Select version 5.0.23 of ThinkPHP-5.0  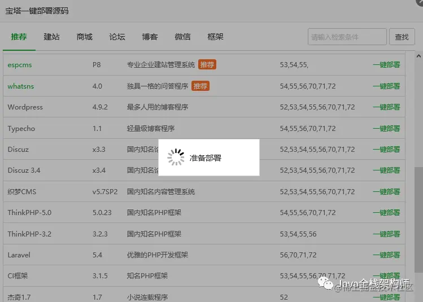click(102, 213)
